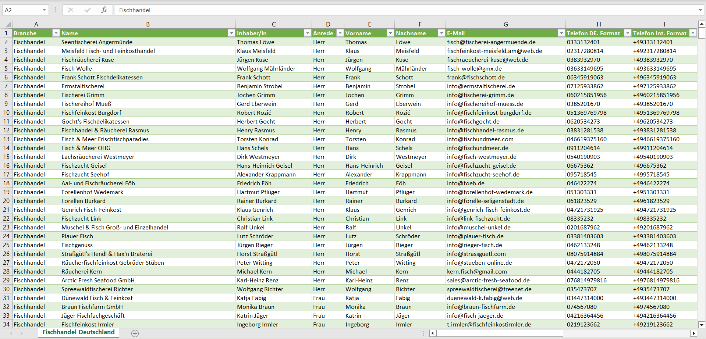Click email frank@fischschott.de
706x339 pixels.
click(x=506, y=77)
